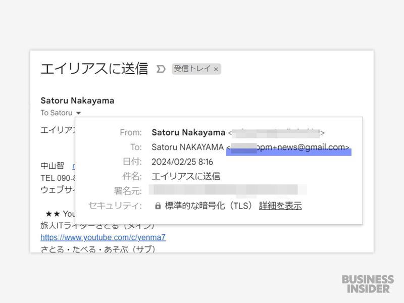Click the blurred 署名元 value field
Viewport: 404px width, 303px height.
[228, 190]
